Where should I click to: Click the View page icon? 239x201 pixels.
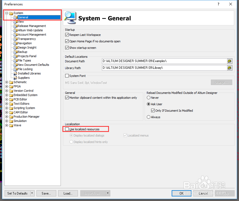pyautogui.click(x=15, y=22)
